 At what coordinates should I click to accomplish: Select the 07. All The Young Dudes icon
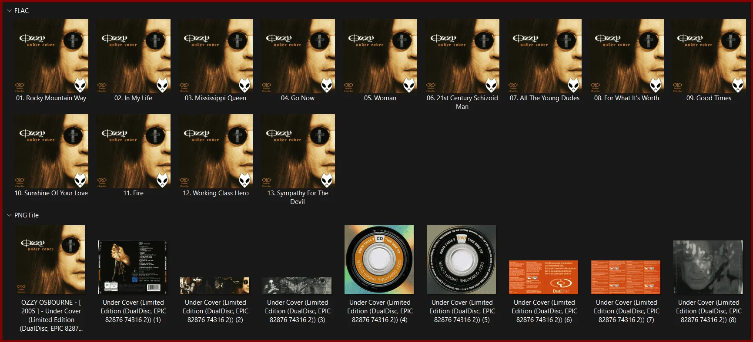545,56
